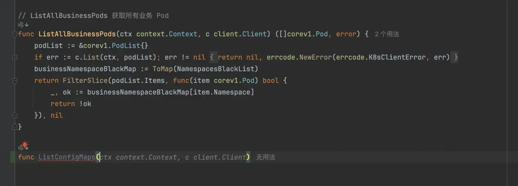Click NamespacesBlackList identifier
Image resolution: width=518 pixels, height=186 pixels.
[215, 69]
